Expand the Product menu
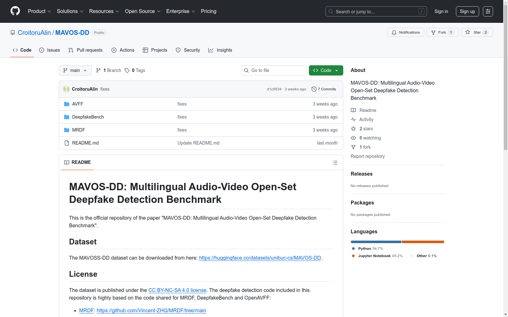This screenshot has width=508, height=317. tap(39, 11)
